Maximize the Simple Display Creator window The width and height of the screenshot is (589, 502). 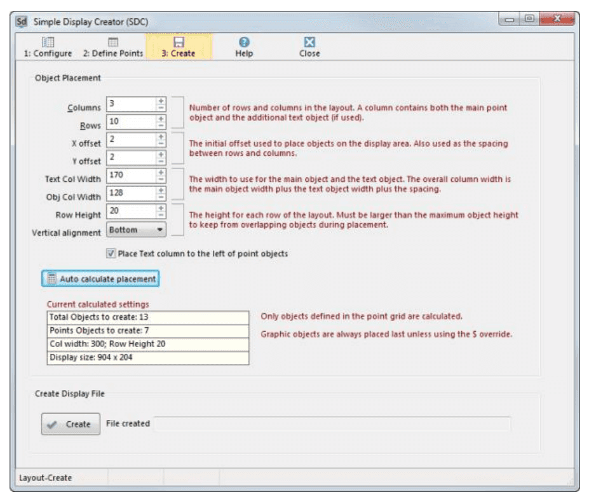[529, 20]
